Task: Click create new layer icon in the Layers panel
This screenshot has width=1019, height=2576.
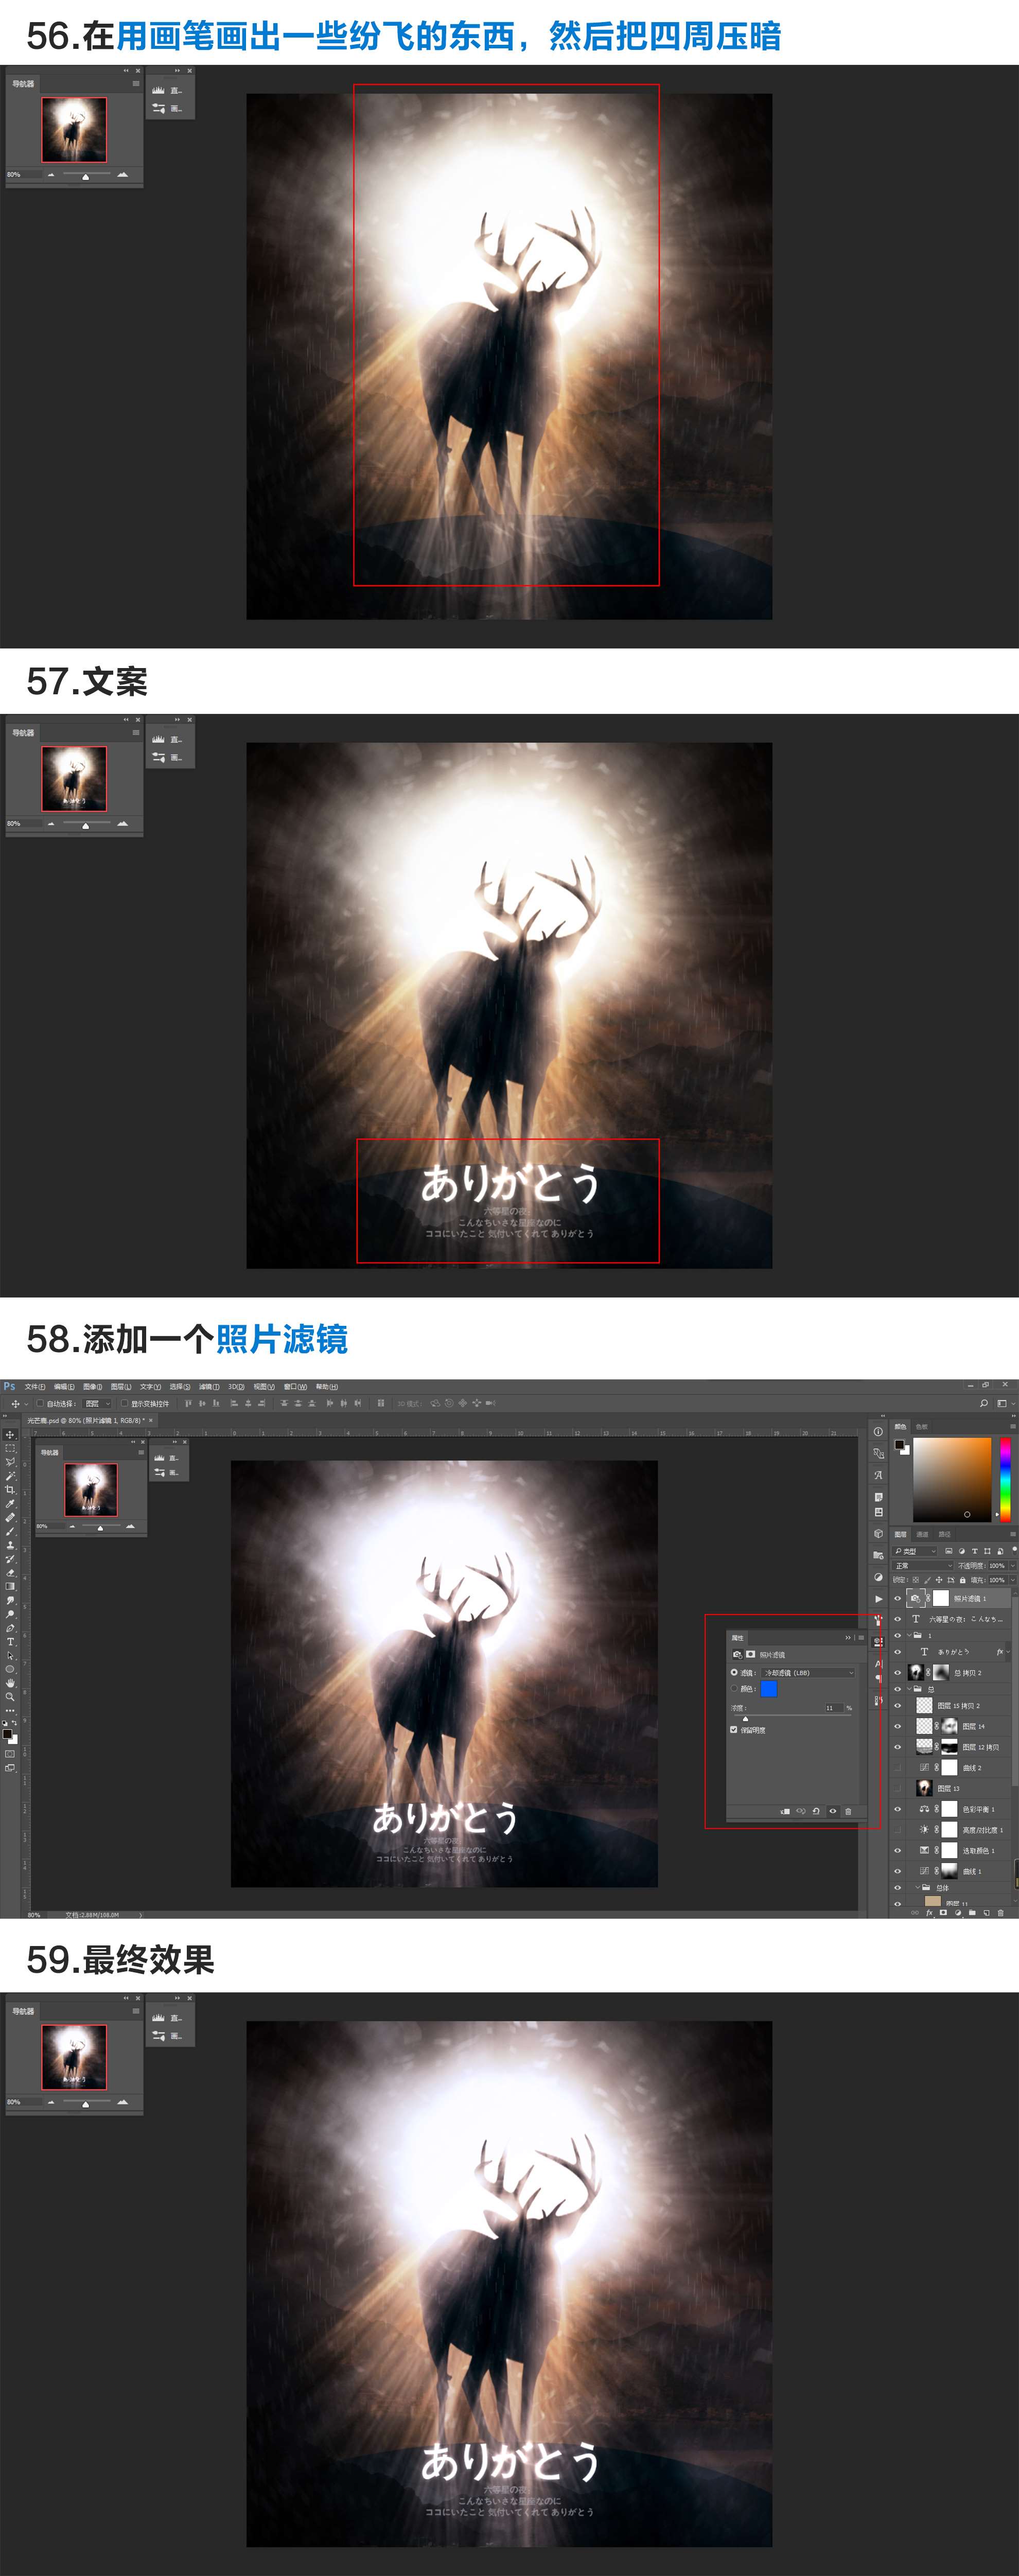Action: [x=986, y=1913]
